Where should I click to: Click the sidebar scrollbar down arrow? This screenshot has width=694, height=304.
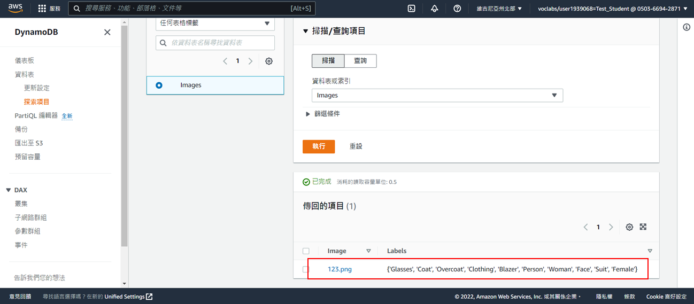click(125, 284)
